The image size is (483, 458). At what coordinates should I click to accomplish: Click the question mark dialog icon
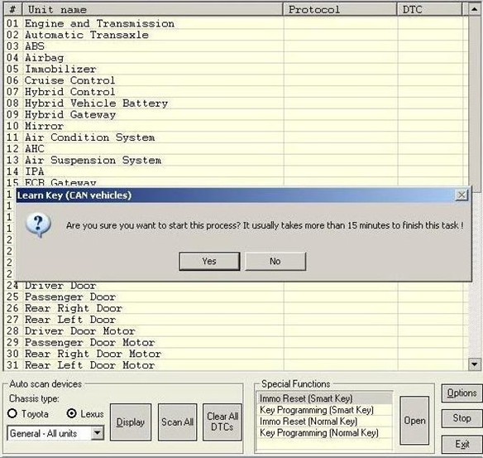coord(39,225)
